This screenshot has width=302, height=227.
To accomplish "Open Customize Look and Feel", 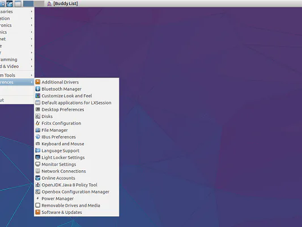I will [76, 96].
